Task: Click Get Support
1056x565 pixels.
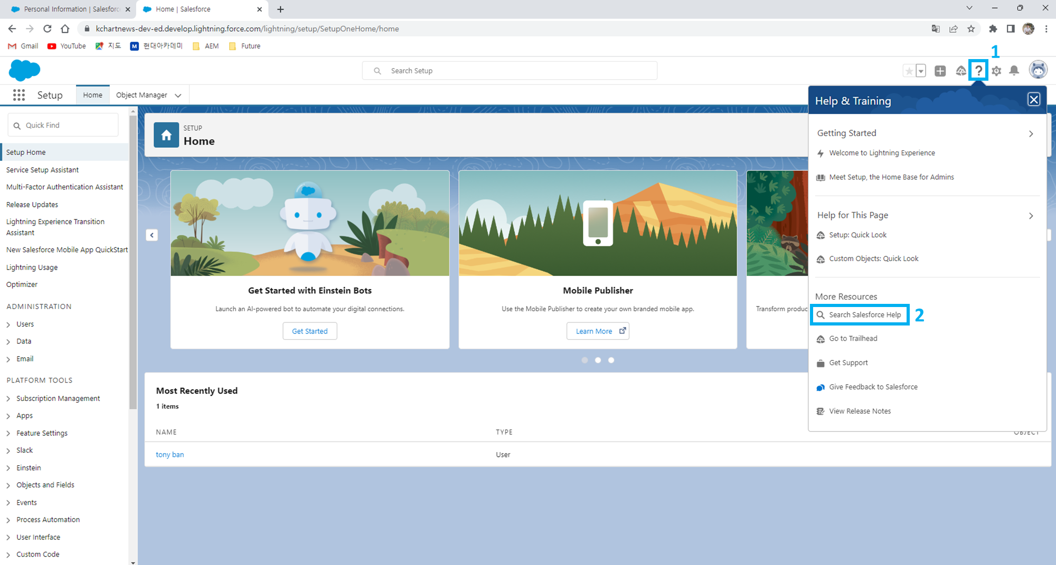Action: click(x=848, y=363)
